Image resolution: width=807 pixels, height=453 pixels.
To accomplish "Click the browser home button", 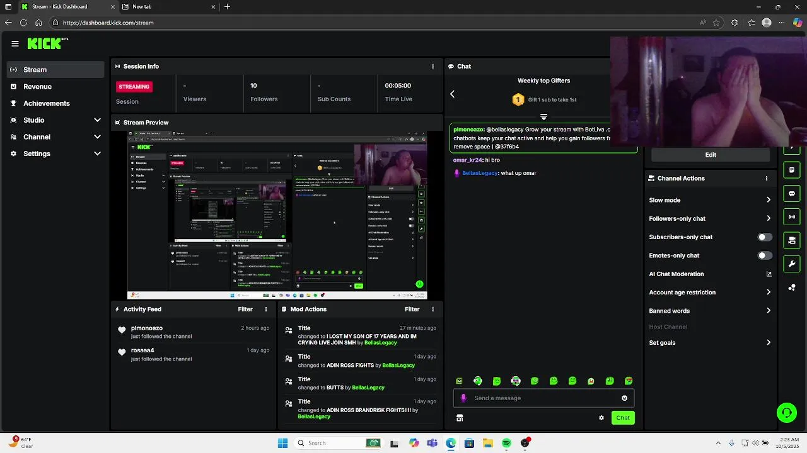I will tap(38, 23).
